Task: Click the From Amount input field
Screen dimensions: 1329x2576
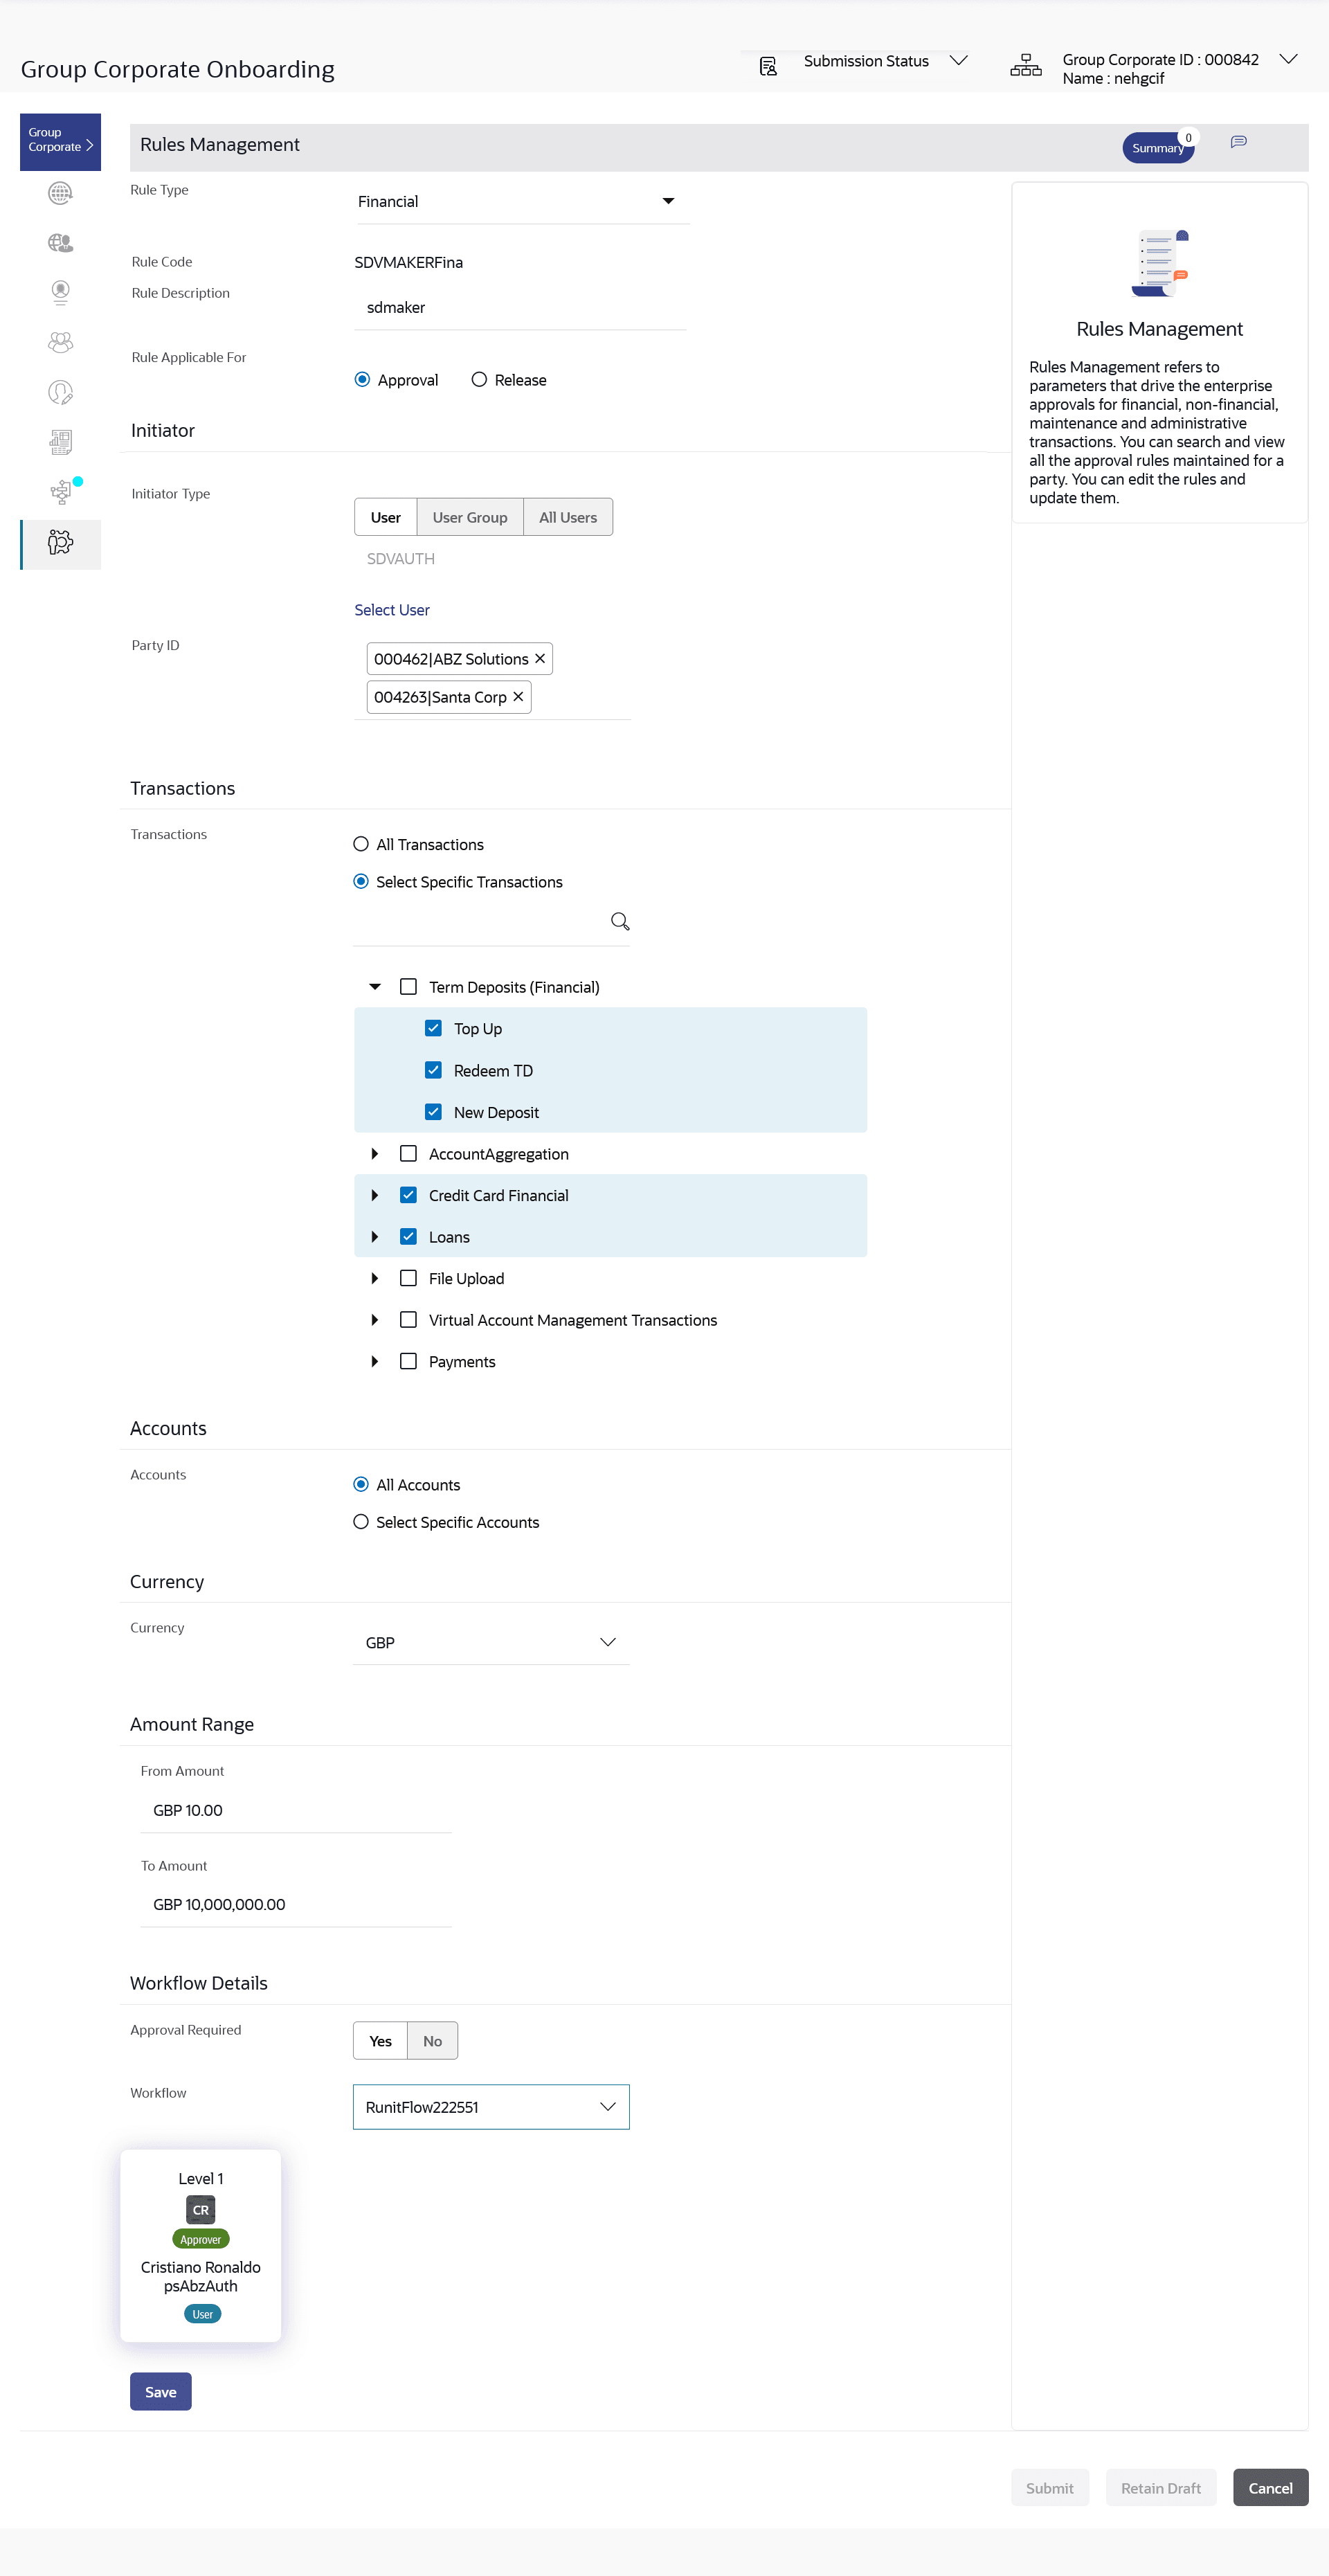Action: click(295, 1810)
